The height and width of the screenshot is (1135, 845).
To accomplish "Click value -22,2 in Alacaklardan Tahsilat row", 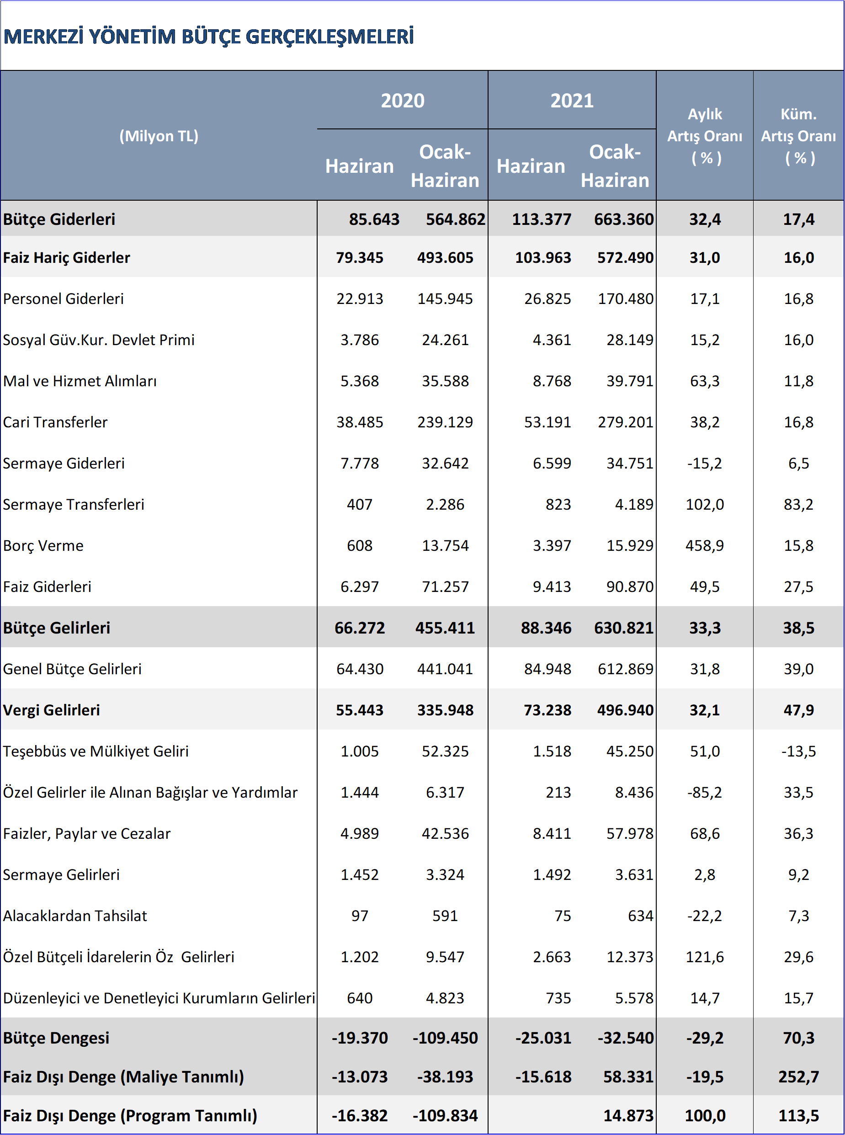I will [x=704, y=916].
